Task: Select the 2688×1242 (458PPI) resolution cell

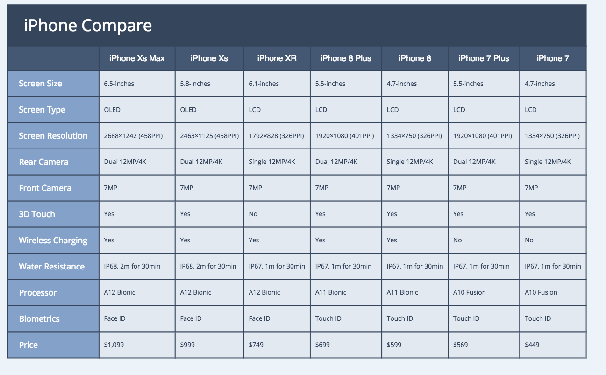Action: [133, 136]
